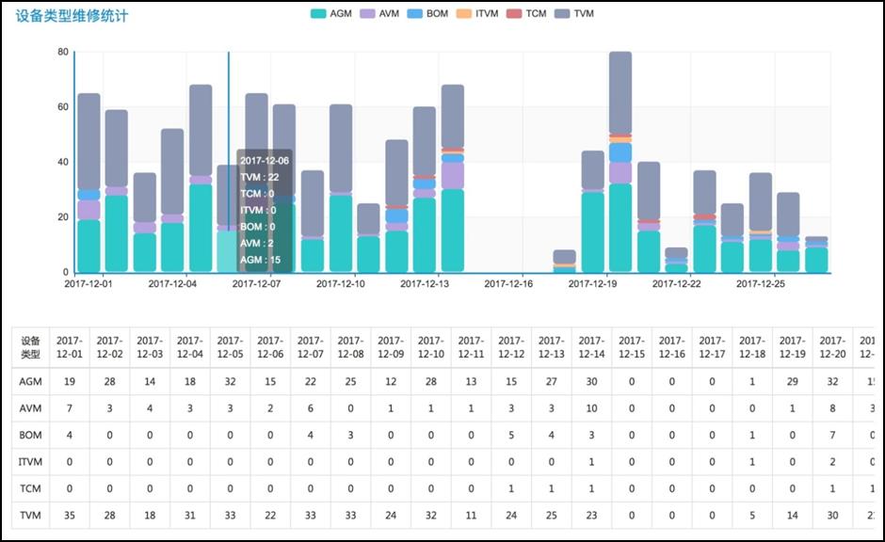The width and height of the screenshot is (885, 542).
Task: Click the highlighted 2017-12-06 bar
Action: [228, 218]
